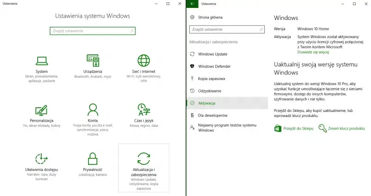The width and height of the screenshot is (371, 196).
Task: Click Zmień klucz produktu link
Action: (x=346, y=129)
